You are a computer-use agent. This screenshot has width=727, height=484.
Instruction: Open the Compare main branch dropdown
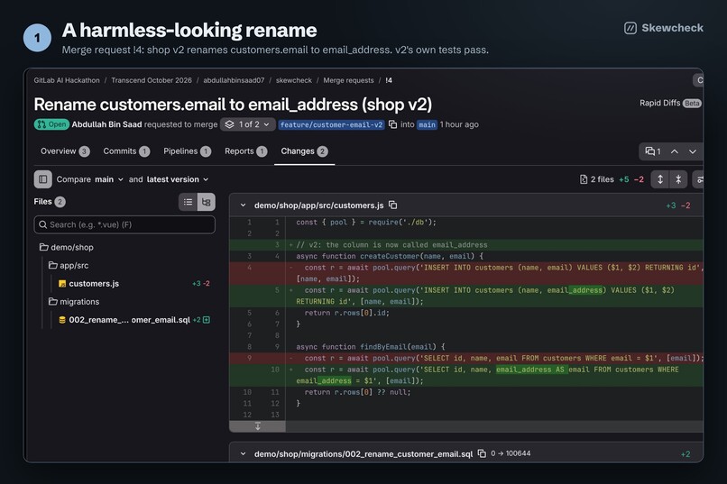click(x=109, y=179)
